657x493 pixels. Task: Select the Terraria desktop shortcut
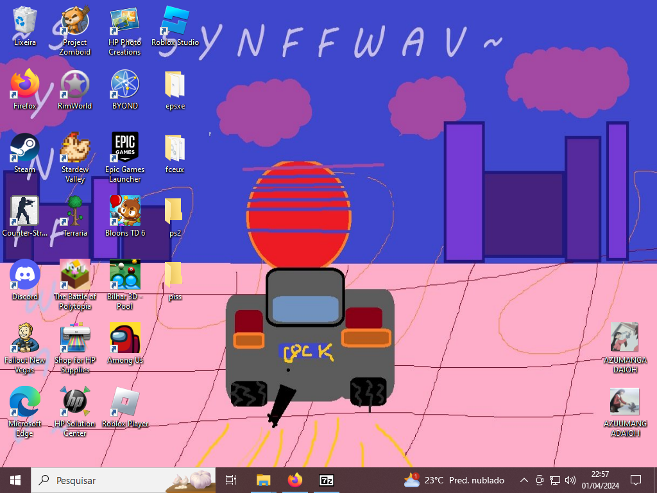point(74,217)
